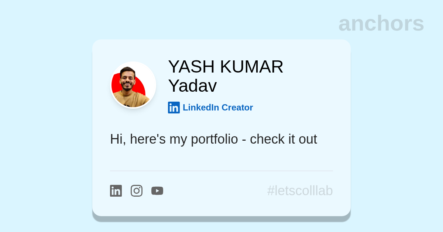Click the word YASH in the name

click(191, 67)
